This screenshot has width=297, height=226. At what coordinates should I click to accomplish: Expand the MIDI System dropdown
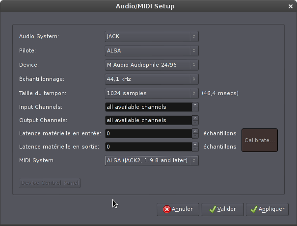pos(152,160)
